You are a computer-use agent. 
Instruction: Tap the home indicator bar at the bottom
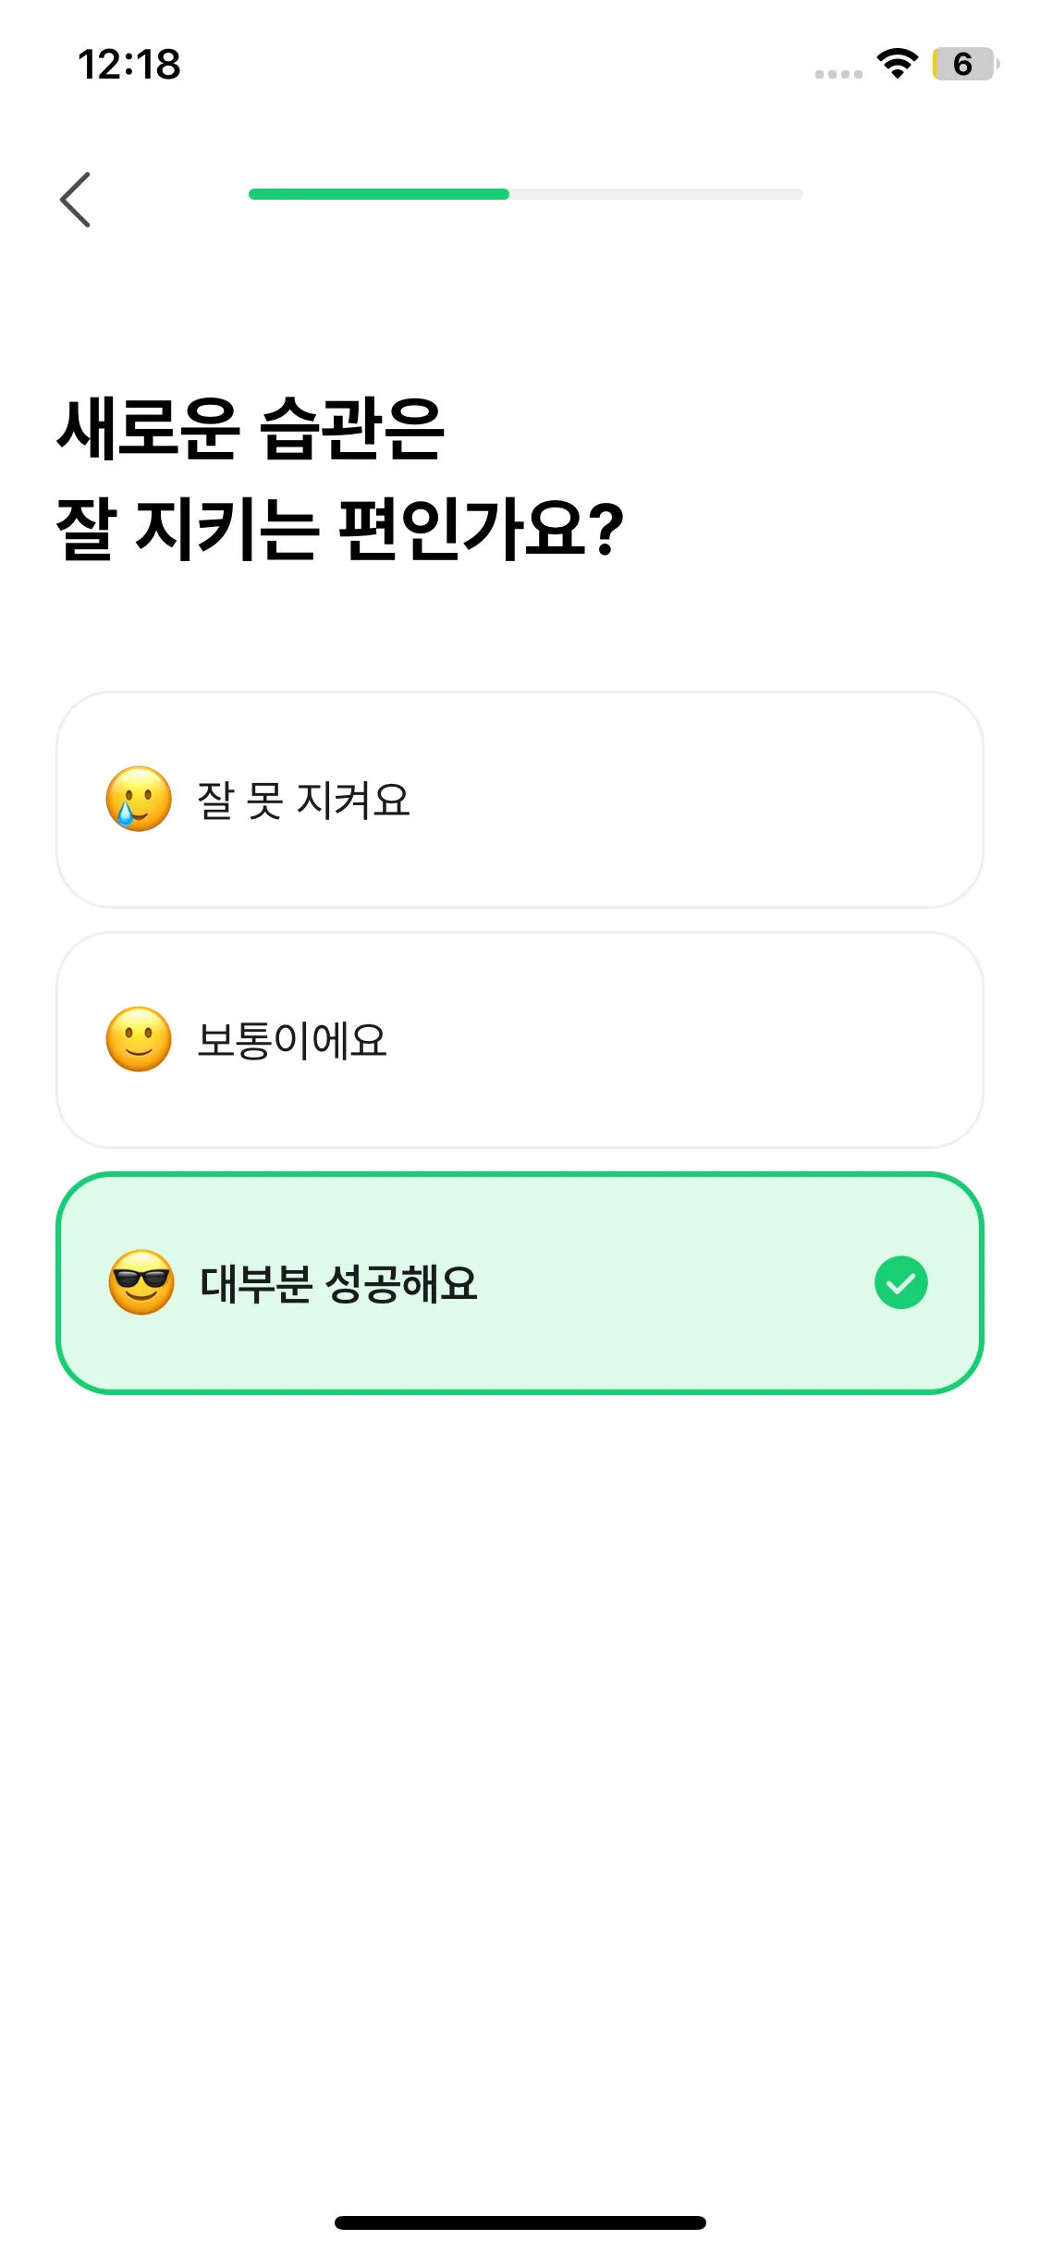tap(520, 2222)
